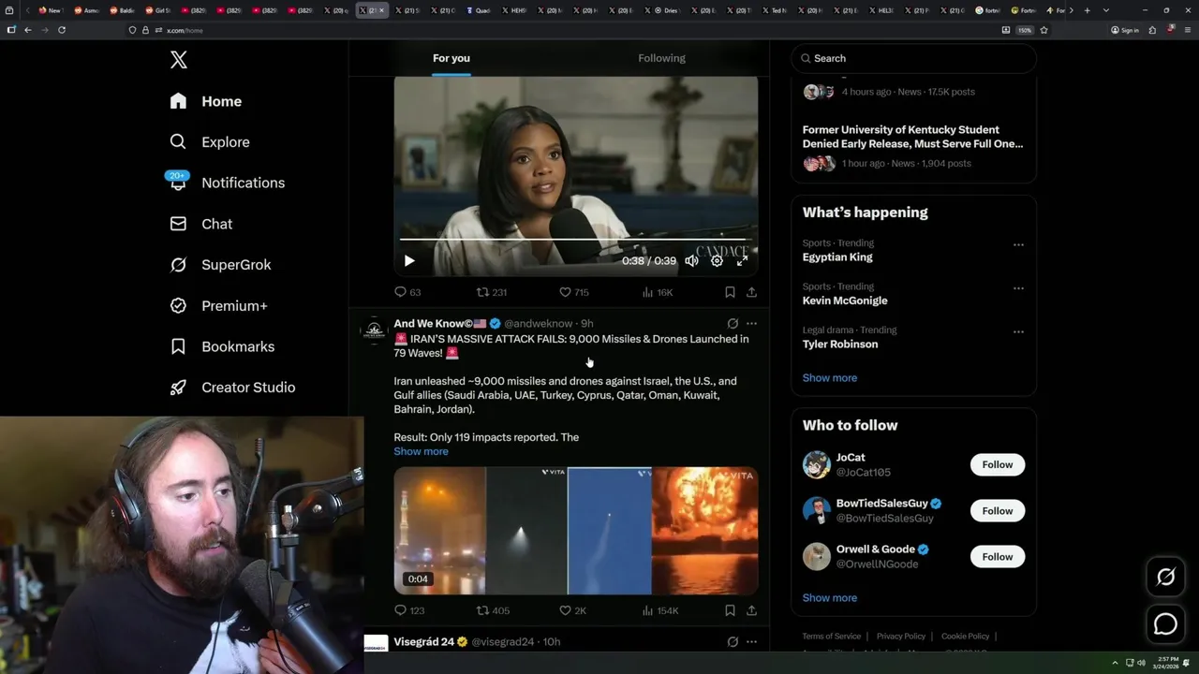This screenshot has width=1199, height=674.
Task: Open more options on And We Know post
Action: [x=751, y=324]
